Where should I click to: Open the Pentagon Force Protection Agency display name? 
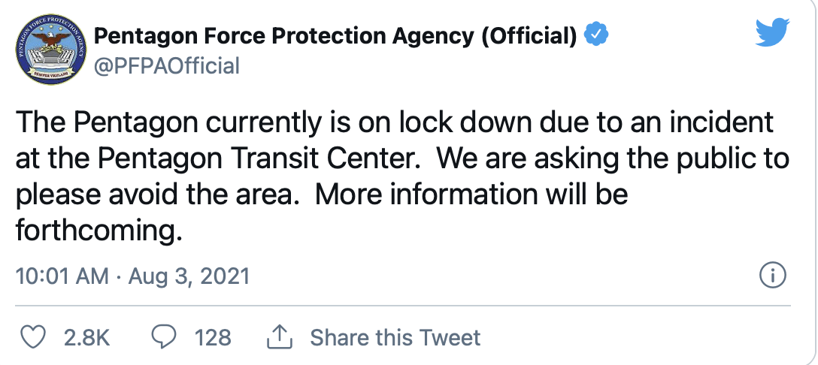tap(335, 35)
